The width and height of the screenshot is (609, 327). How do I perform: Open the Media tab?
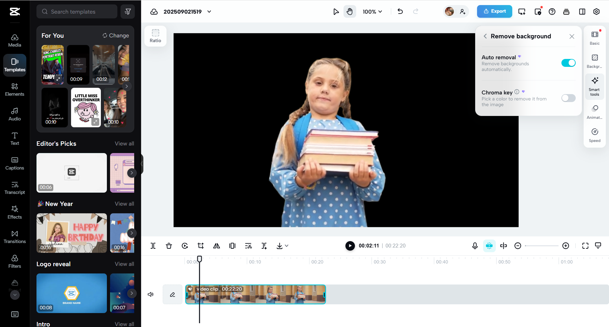coord(15,41)
